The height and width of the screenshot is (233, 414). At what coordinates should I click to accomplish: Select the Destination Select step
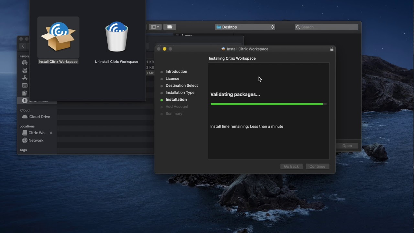pyautogui.click(x=182, y=86)
